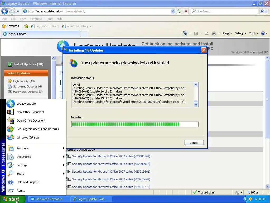270x203 pixels.
Task: Open Security Update KB2596904 link
Action: tap(111, 164)
